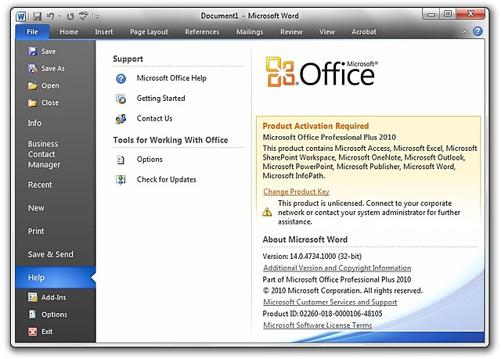Click the Getting Started label
This screenshot has height=359, width=501.
tap(160, 99)
